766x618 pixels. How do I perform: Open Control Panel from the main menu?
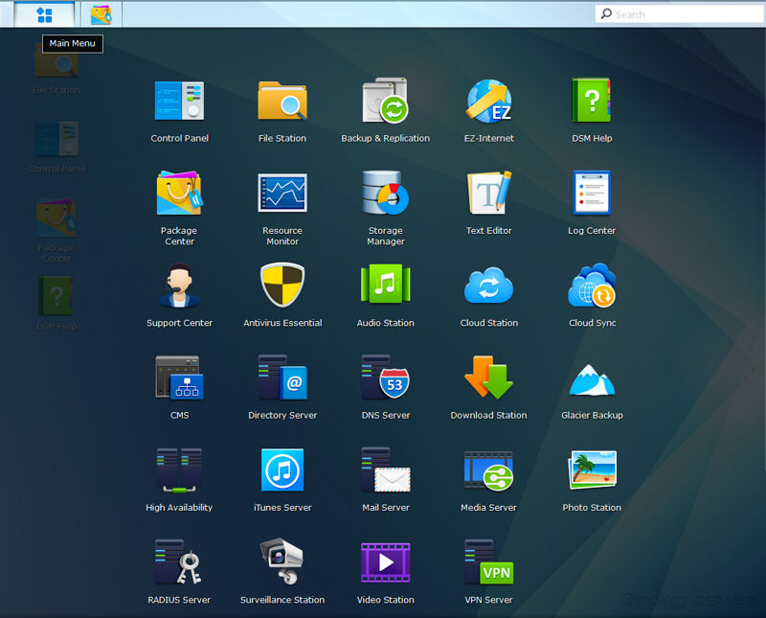(x=179, y=110)
